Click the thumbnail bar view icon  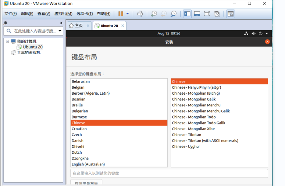[197, 14]
